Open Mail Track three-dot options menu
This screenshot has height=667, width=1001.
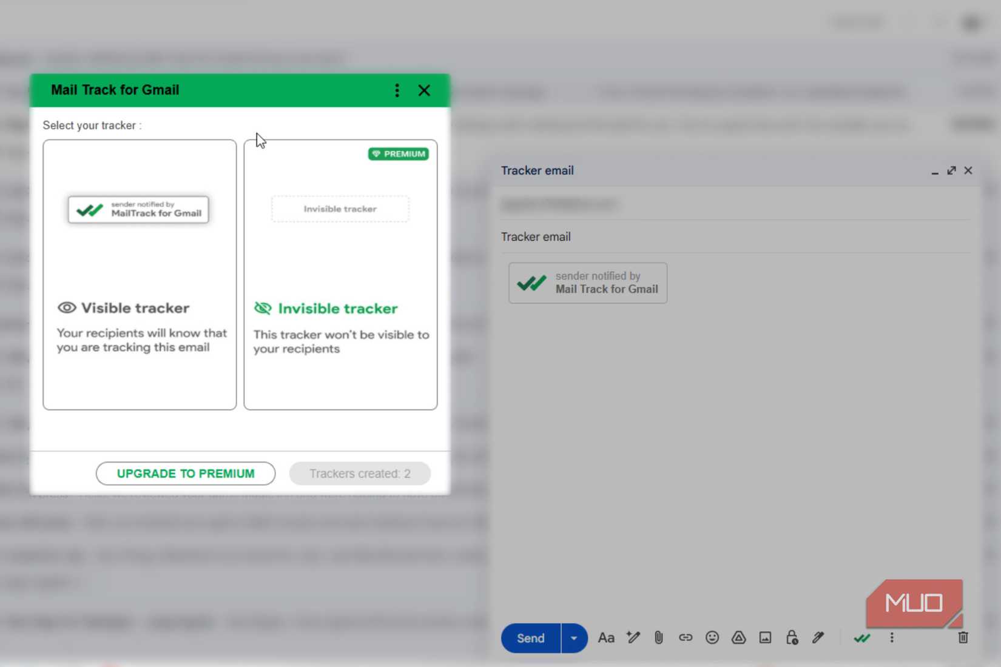pos(397,90)
